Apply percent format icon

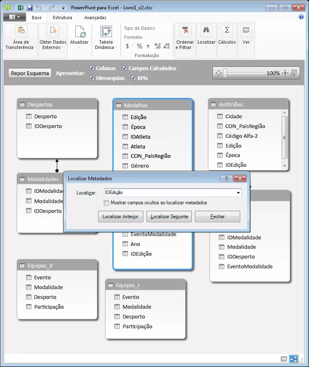click(139, 46)
